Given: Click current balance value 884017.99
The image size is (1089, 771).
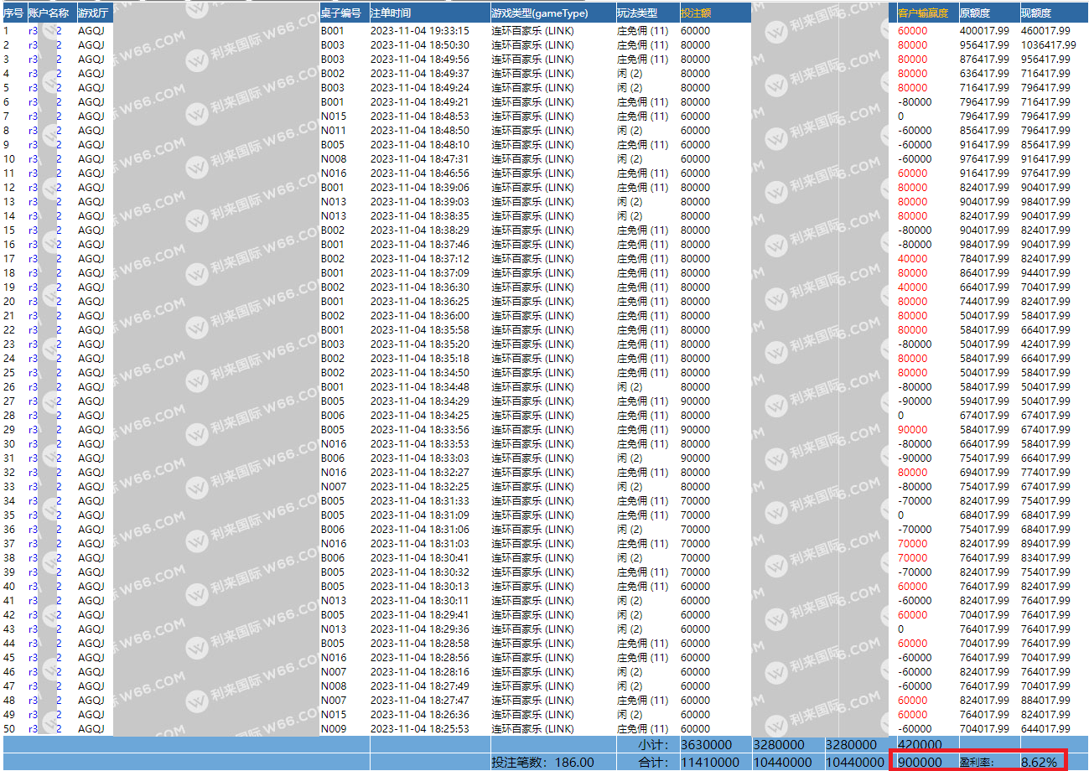Looking at the screenshot, I should [1046, 701].
